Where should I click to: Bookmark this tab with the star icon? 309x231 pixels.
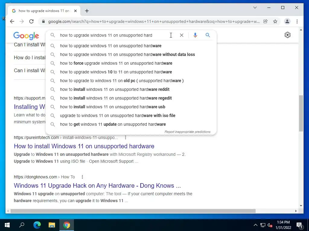(x=275, y=21)
